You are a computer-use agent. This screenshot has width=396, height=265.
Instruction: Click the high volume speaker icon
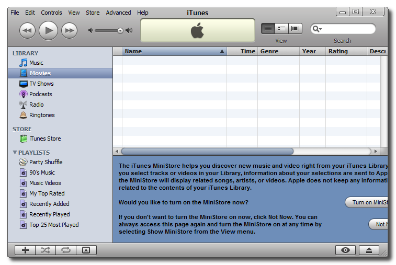(129, 30)
